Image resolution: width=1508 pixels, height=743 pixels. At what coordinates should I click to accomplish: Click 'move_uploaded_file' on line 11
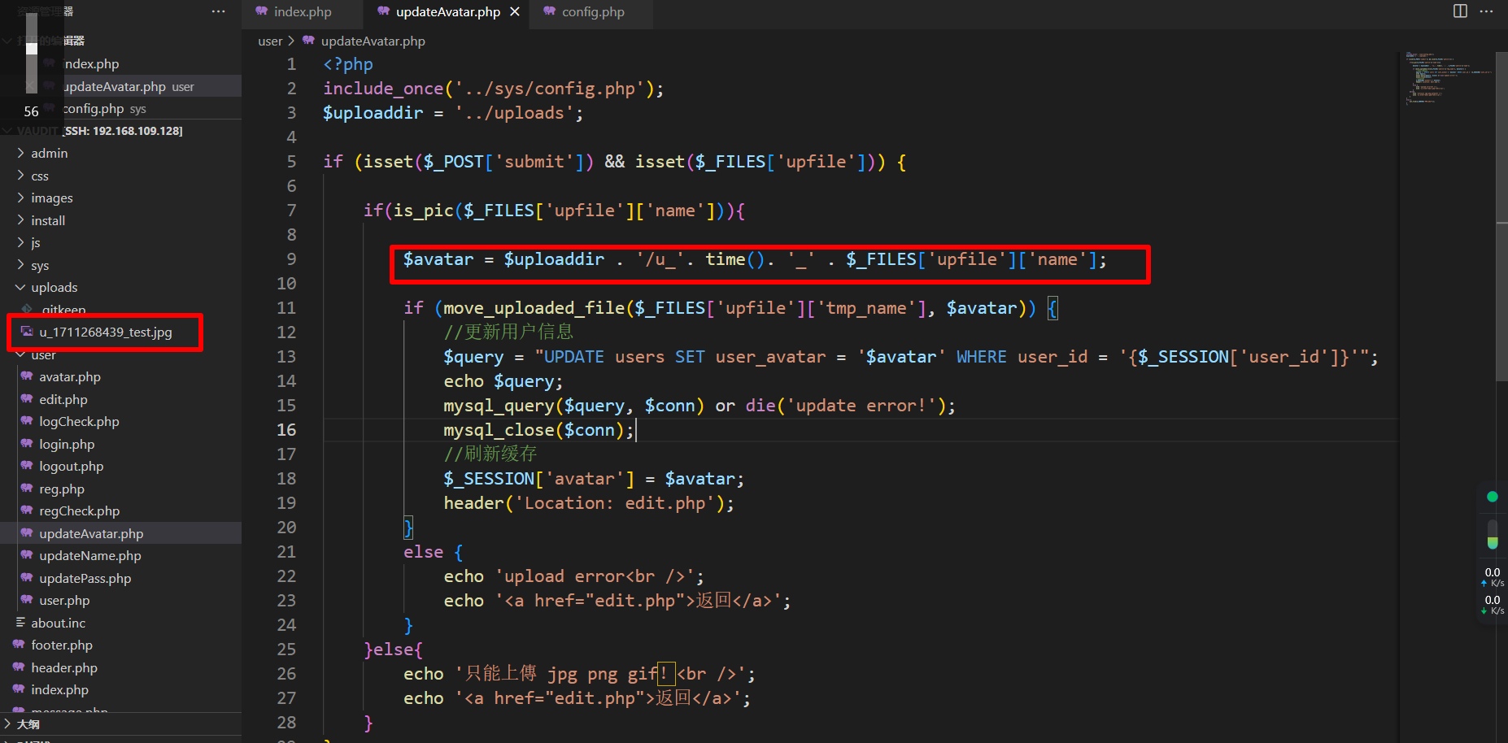click(x=534, y=308)
